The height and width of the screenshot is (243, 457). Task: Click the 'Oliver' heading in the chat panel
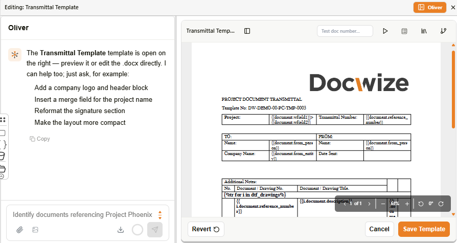(x=18, y=28)
